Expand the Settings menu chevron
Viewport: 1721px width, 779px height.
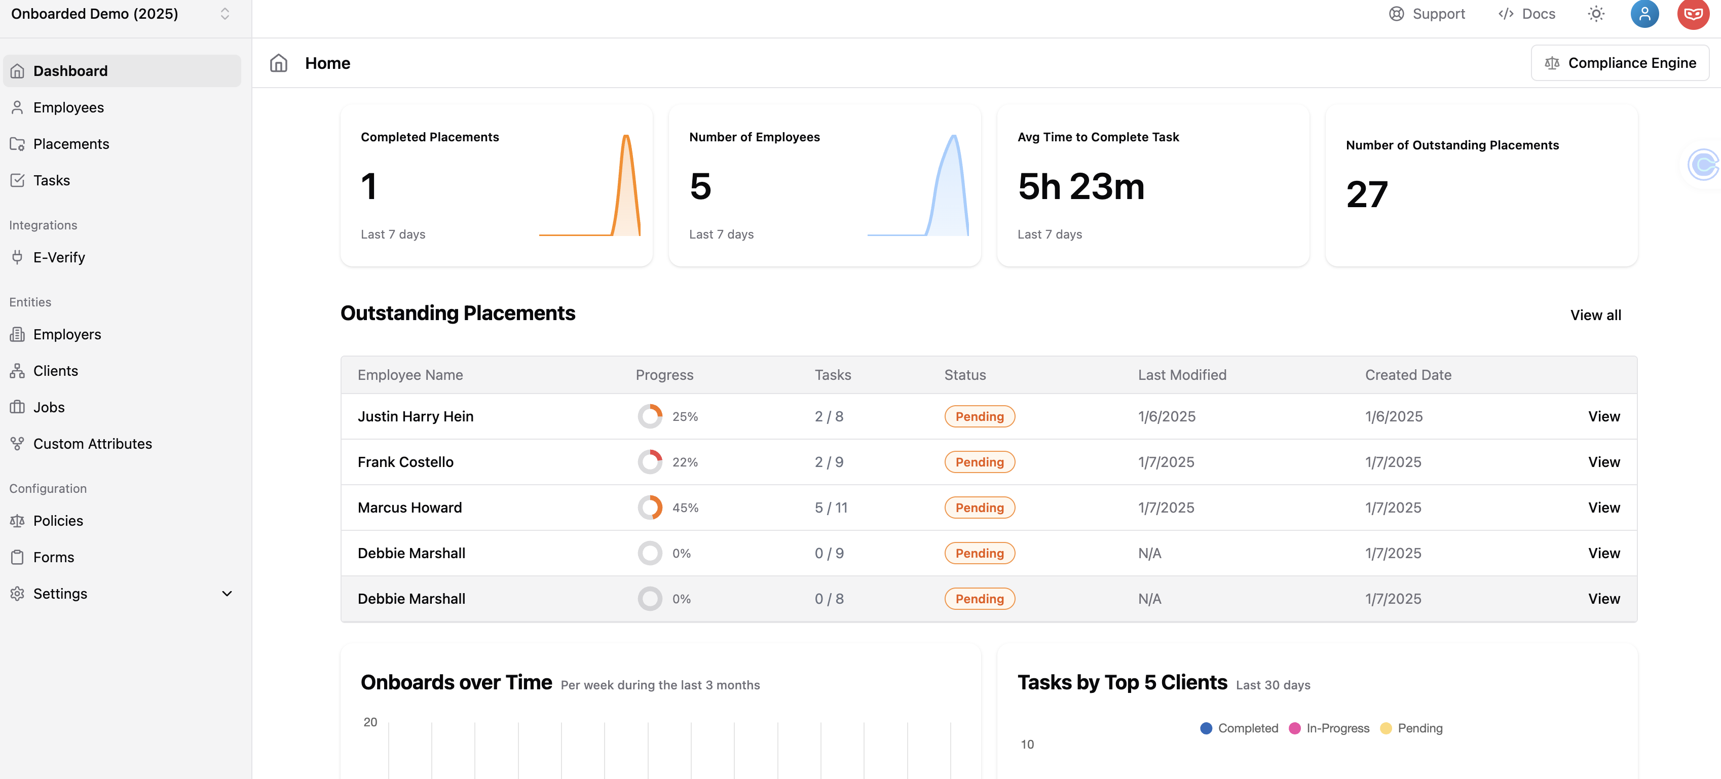click(x=227, y=594)
